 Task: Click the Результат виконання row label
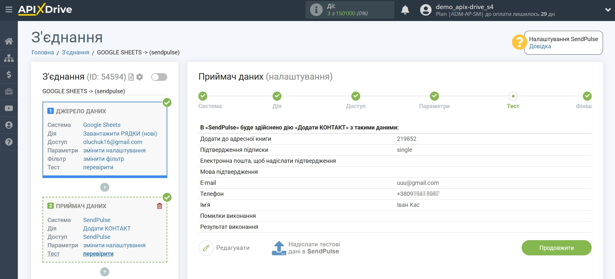(x=229, y=227)
